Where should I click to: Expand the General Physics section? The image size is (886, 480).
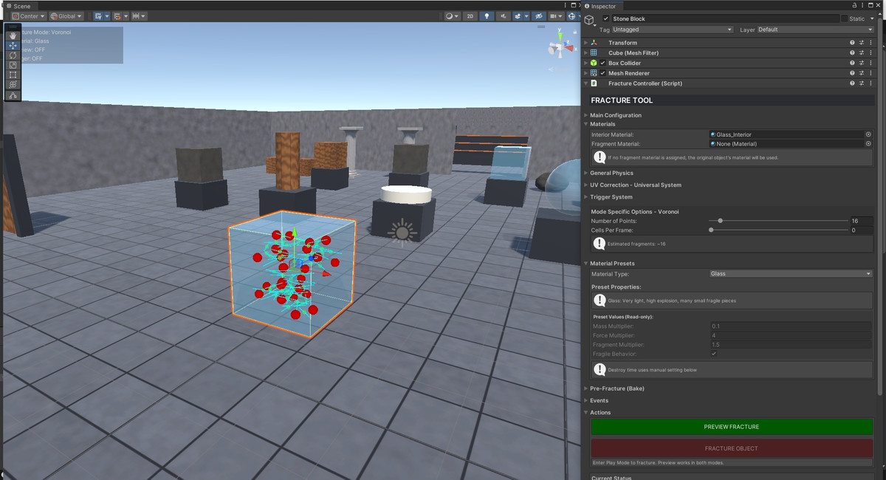click(587, 173)
